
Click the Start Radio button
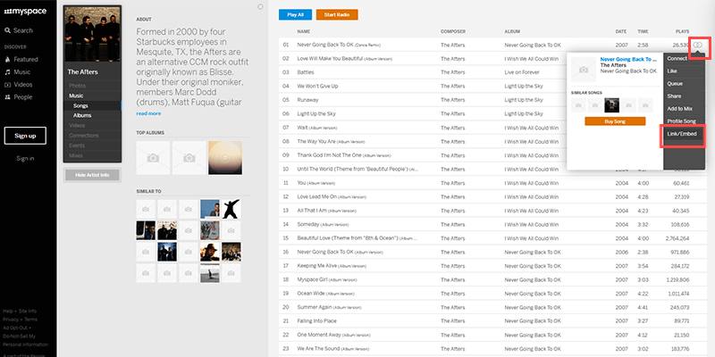337,14
